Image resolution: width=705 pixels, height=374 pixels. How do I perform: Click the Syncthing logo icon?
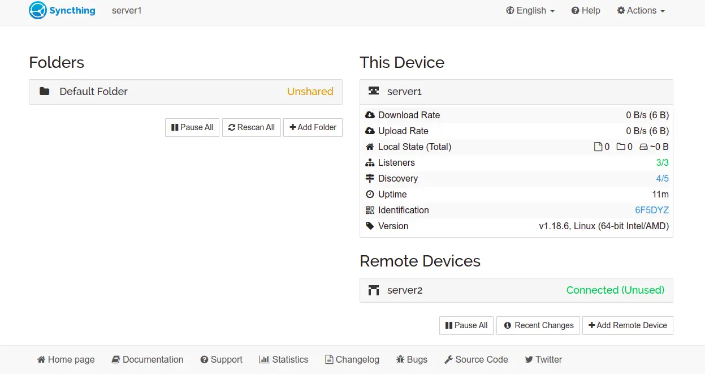coord(38,10)
